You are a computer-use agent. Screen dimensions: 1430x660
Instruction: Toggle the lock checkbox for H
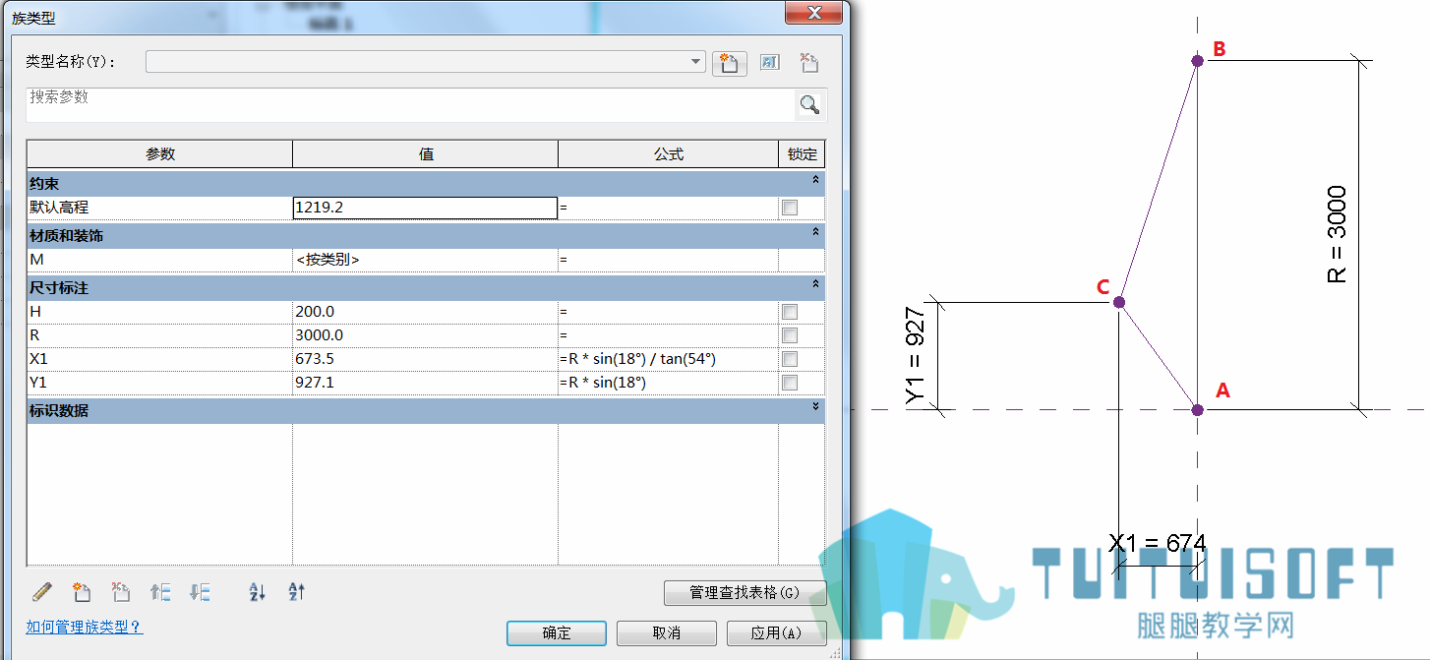tap(789, 312)
